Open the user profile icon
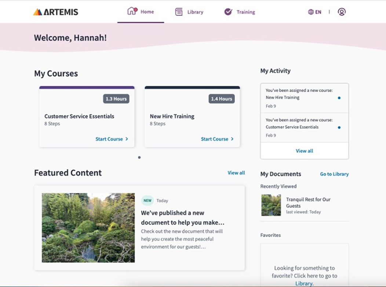The width and height of the screenshot is (386, 287). pyautogui.click(x=342, y=12)
